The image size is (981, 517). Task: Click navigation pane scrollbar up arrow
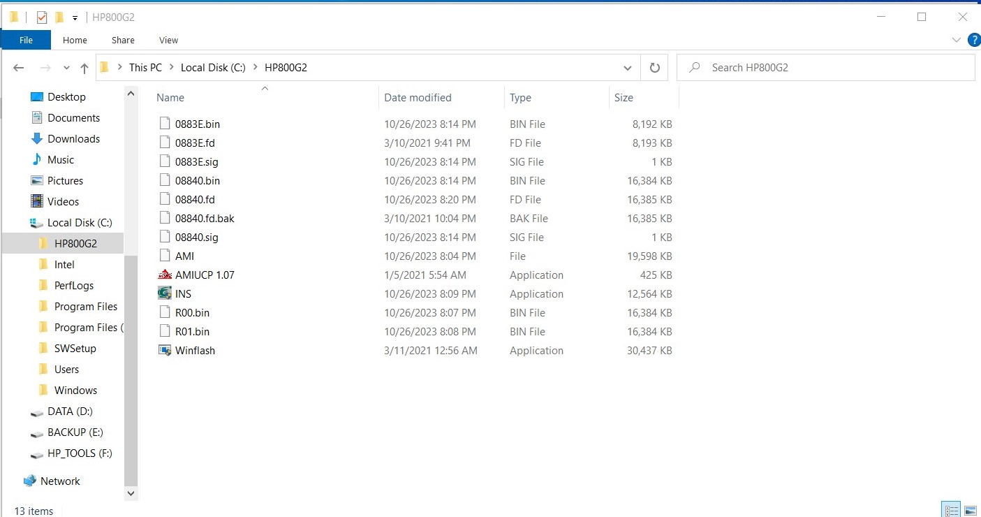point(131,93)
